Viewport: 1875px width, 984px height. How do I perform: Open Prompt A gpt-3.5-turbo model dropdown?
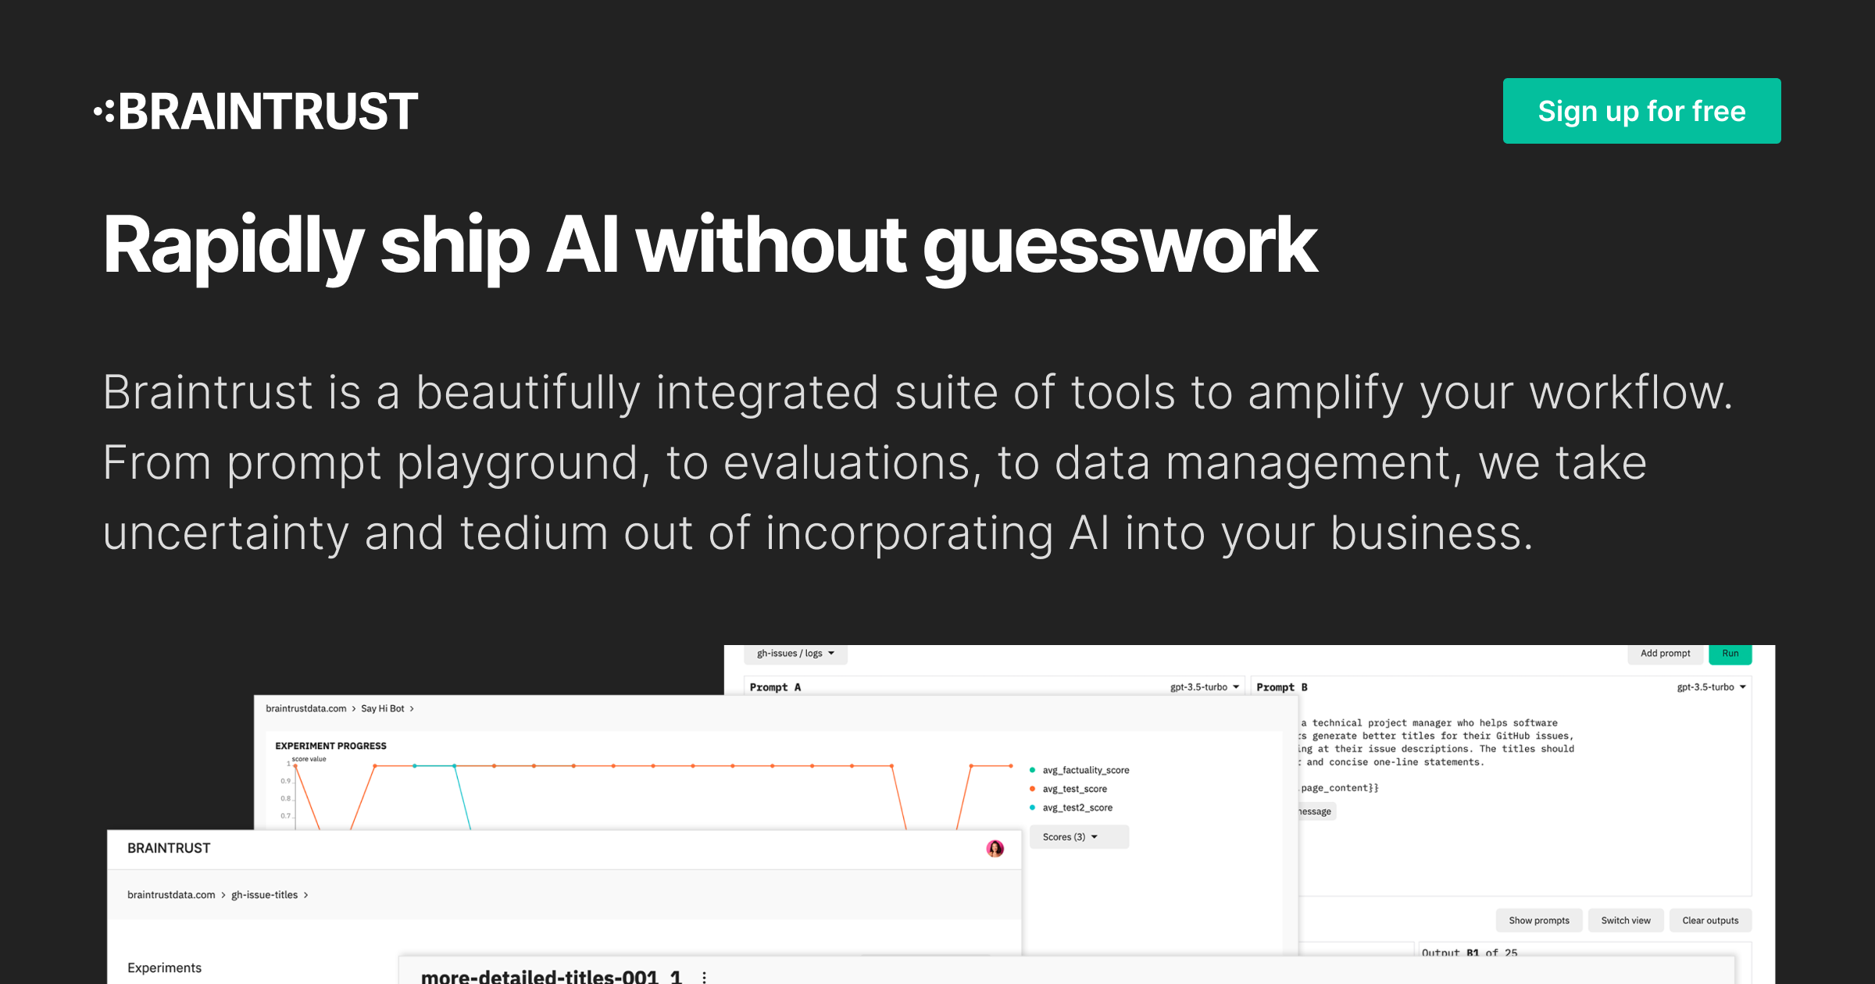(1204, 687)
